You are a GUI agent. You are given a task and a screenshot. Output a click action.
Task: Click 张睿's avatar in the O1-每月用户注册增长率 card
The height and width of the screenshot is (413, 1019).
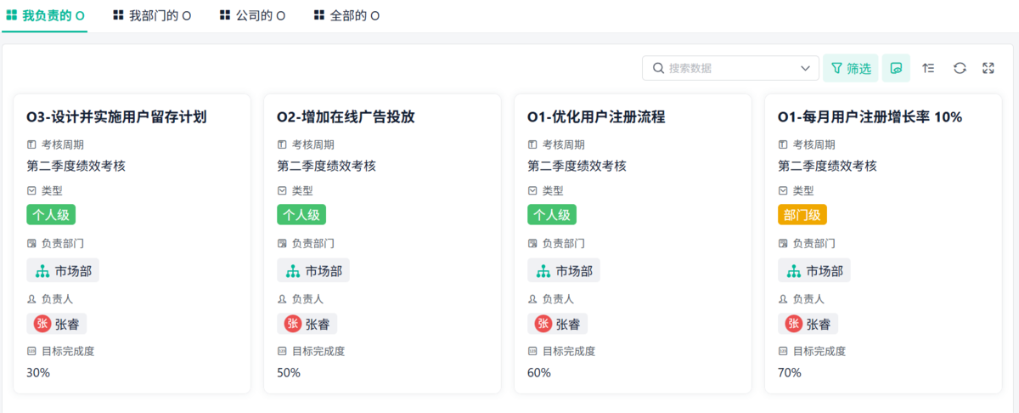tap(794, 324)
